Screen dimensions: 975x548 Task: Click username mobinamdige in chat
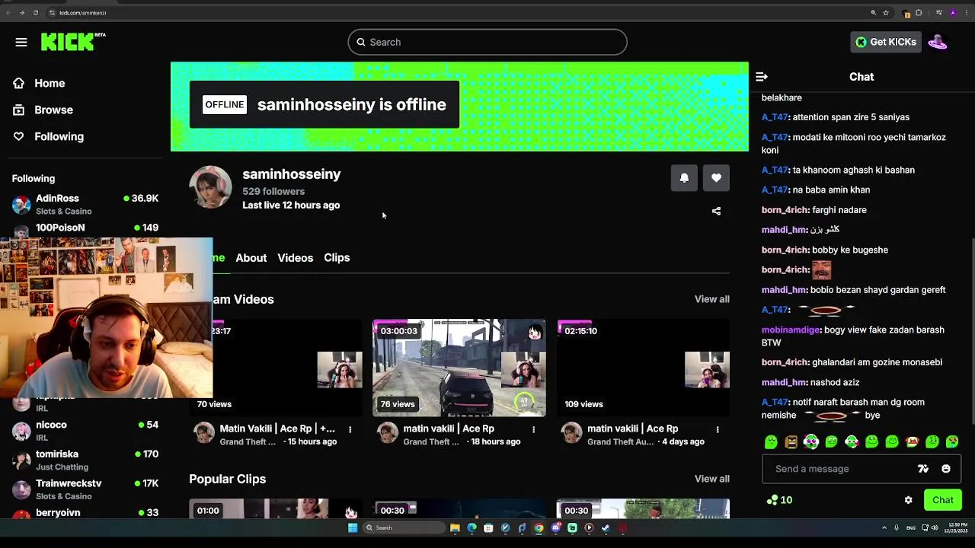(x=791, y=330)
